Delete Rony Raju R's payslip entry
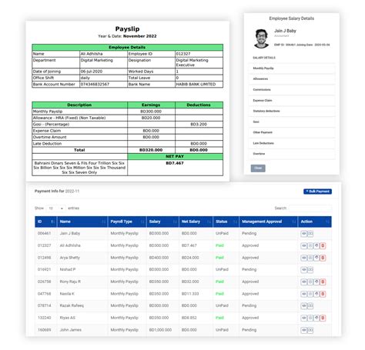 pos(323,282)
